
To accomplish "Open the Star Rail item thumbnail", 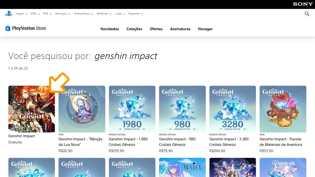I will 283,167.
